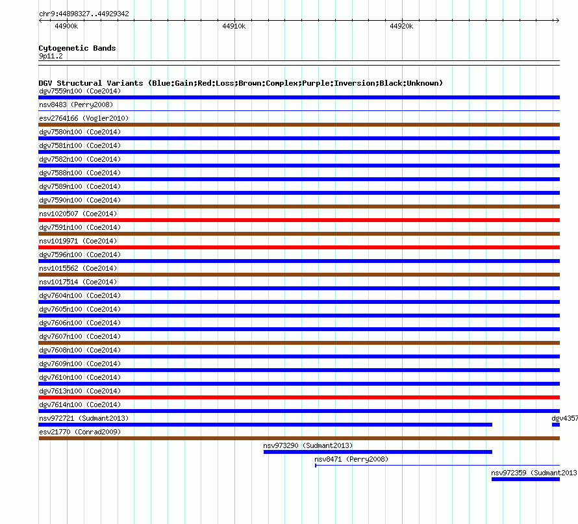This screenshot has height=524, width=578.
Task: Click the thin blue line under nsv8483
Action: coord(299,110)
